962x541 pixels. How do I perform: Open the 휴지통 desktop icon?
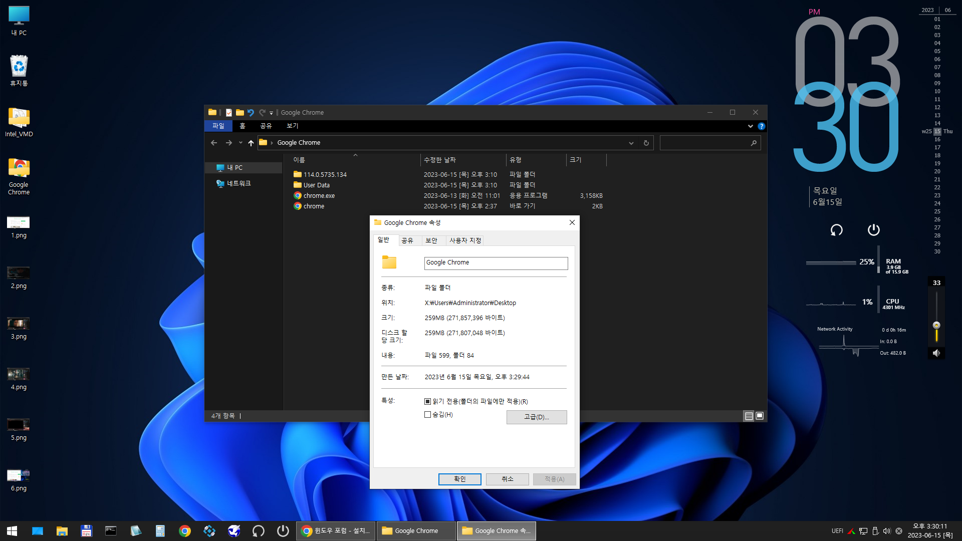coord(19,71)
